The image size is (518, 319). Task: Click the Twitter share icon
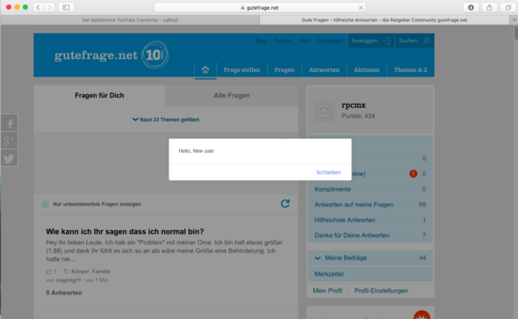(10, 158)
